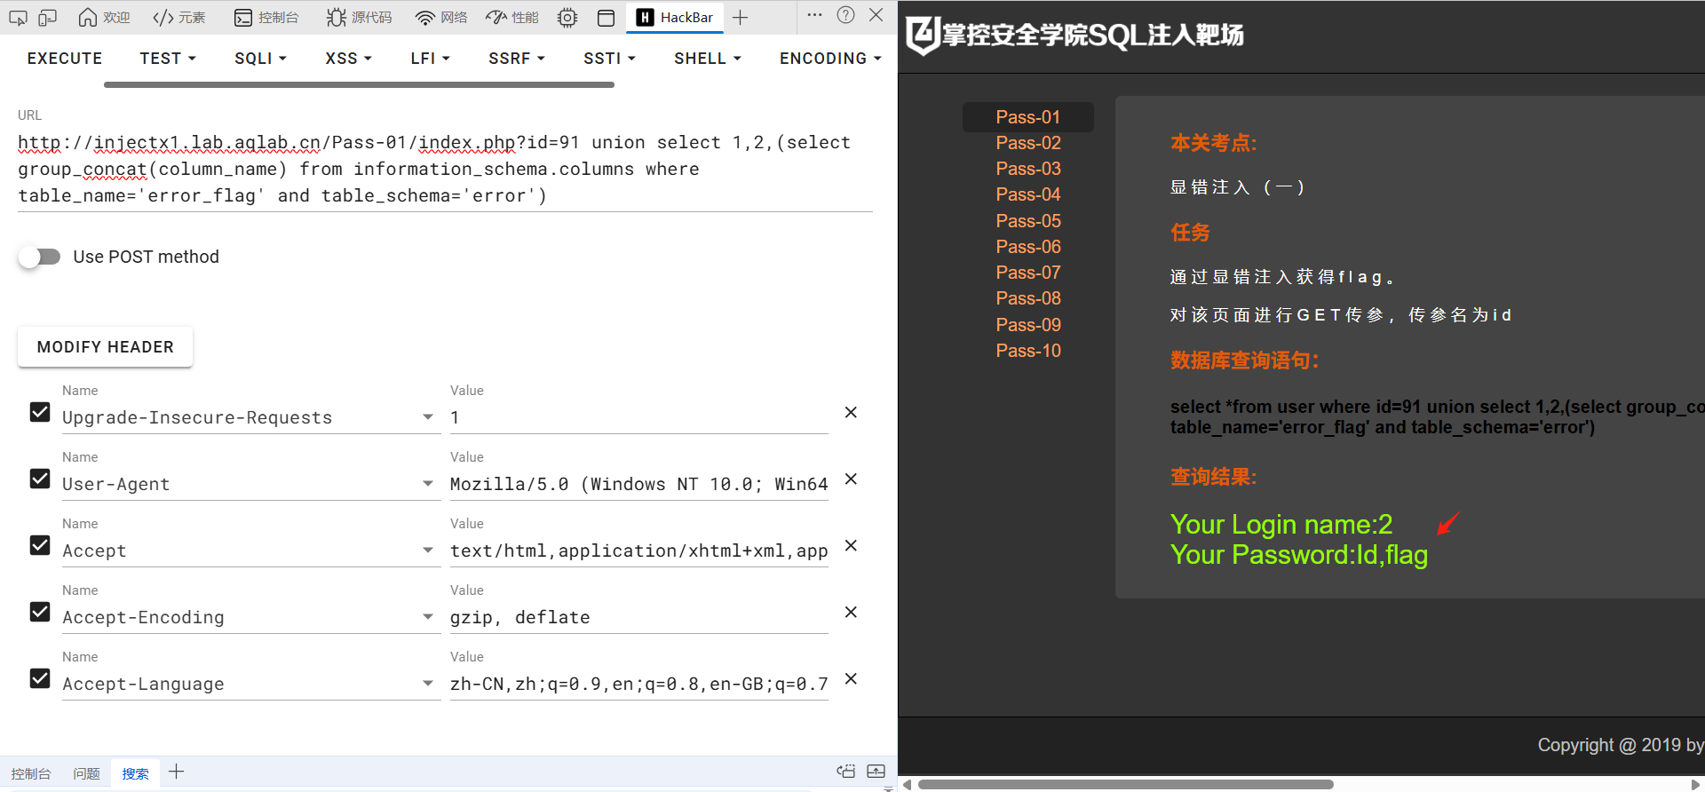The width and height of the screenshot is (1705, 792).
Task: Open DevTools help question mark
Action: click(x=845, y=15)
